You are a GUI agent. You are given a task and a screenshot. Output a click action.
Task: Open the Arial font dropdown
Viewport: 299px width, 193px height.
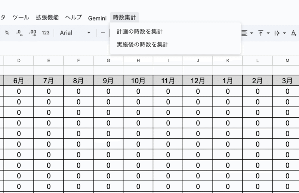tap(75, 33)
